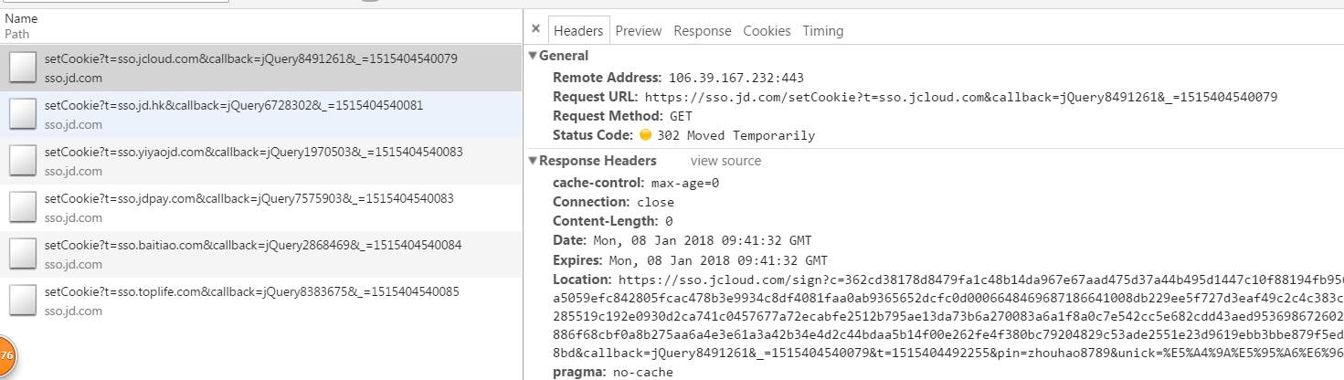This screenshot has height=380, width=1344.
Task: Click the Name column header
Action: point(21,18)
